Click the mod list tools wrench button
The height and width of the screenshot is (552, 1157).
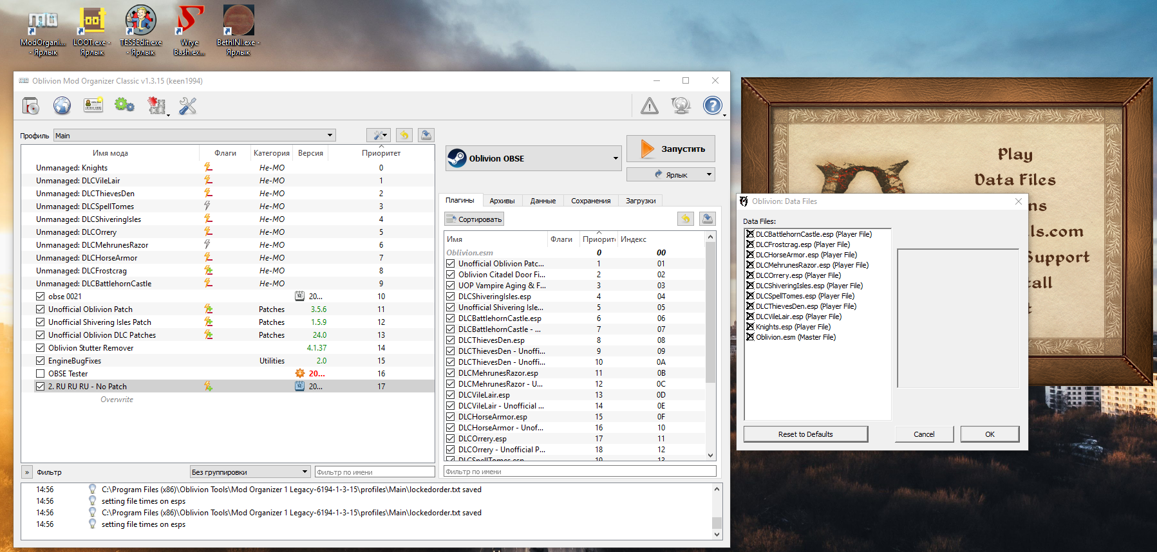point(379,135)
